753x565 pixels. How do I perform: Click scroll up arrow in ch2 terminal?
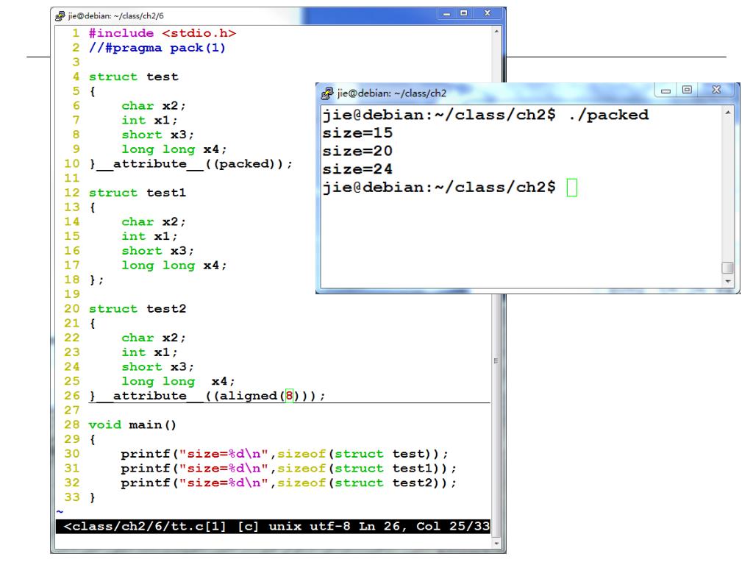728,113
